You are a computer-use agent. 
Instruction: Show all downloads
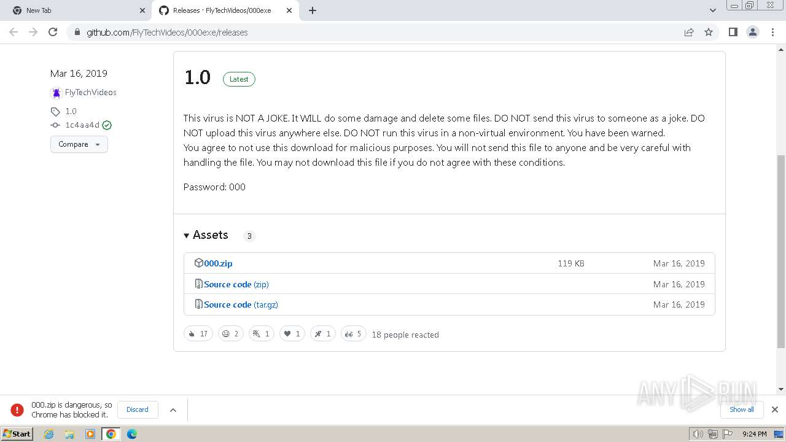coord(742,409)
